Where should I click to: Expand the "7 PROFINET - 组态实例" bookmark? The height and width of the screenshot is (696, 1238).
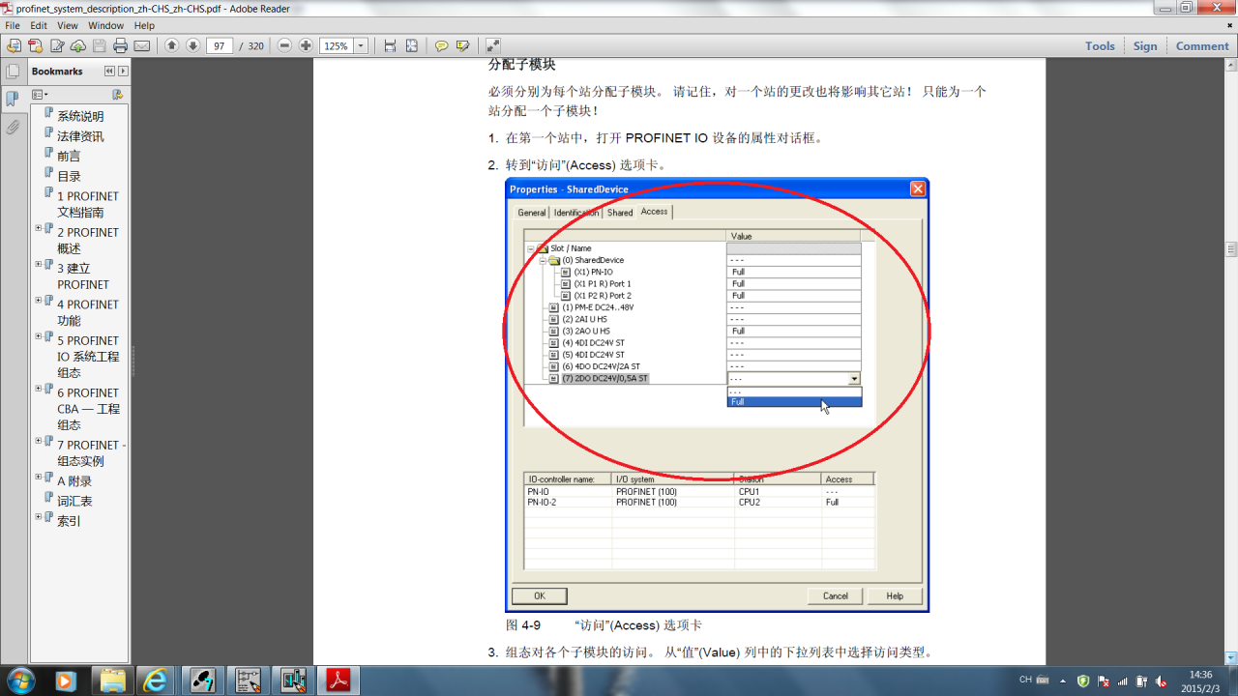[x=39, y=441]
